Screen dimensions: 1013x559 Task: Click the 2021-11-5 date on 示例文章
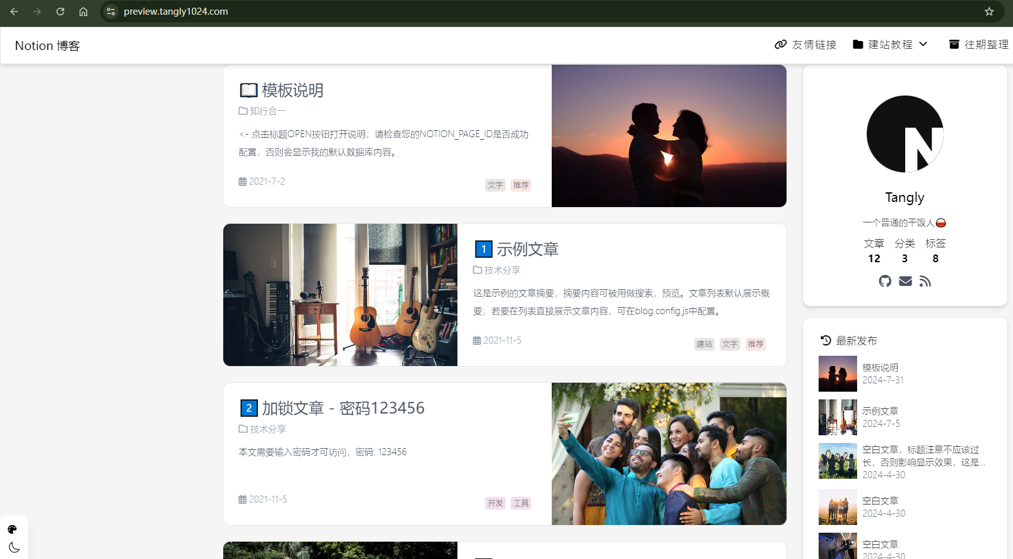pos(497,340)
